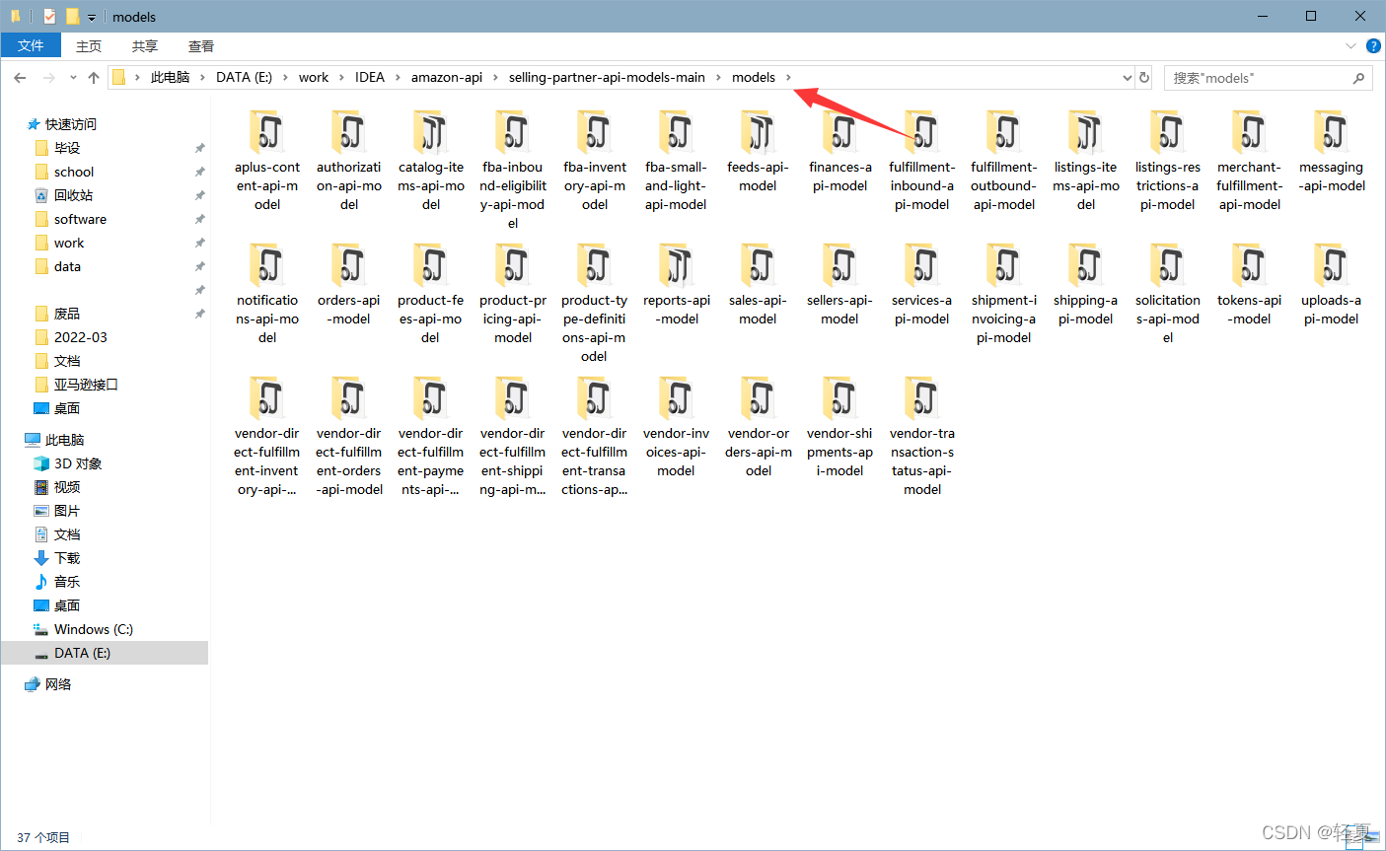Select DATA (E:) drive in sidebar
Image resolution: width=1386 pixels, height=851 pixels.
coord(105,653)
